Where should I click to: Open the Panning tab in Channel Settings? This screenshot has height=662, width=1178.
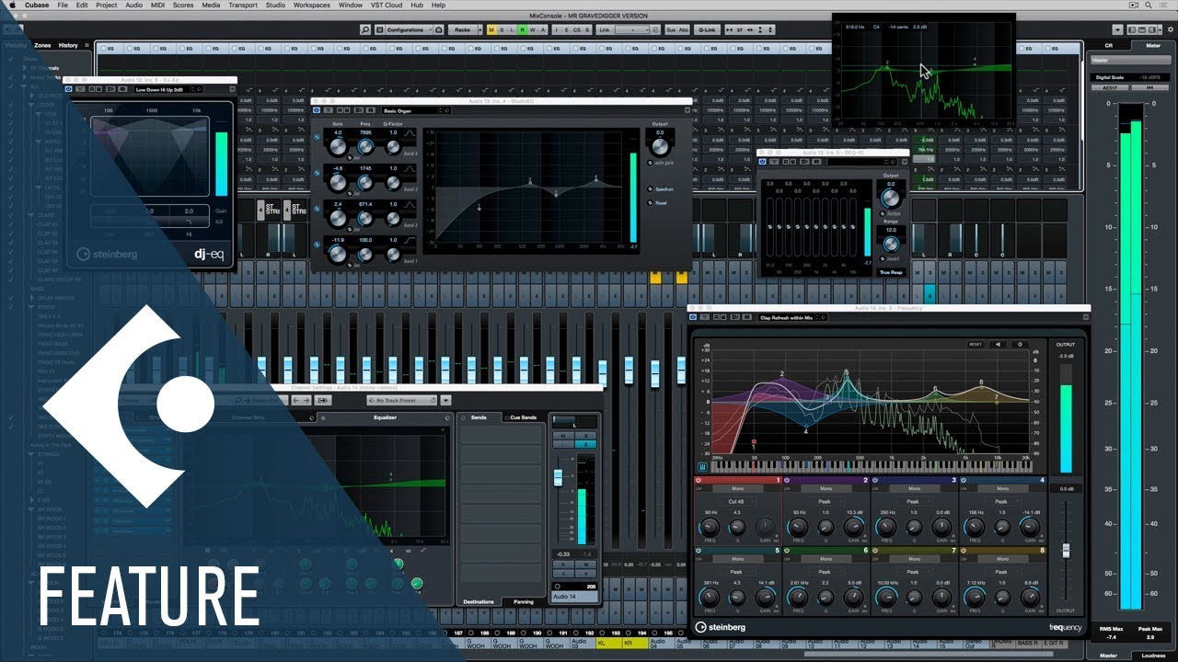point(523,601)
